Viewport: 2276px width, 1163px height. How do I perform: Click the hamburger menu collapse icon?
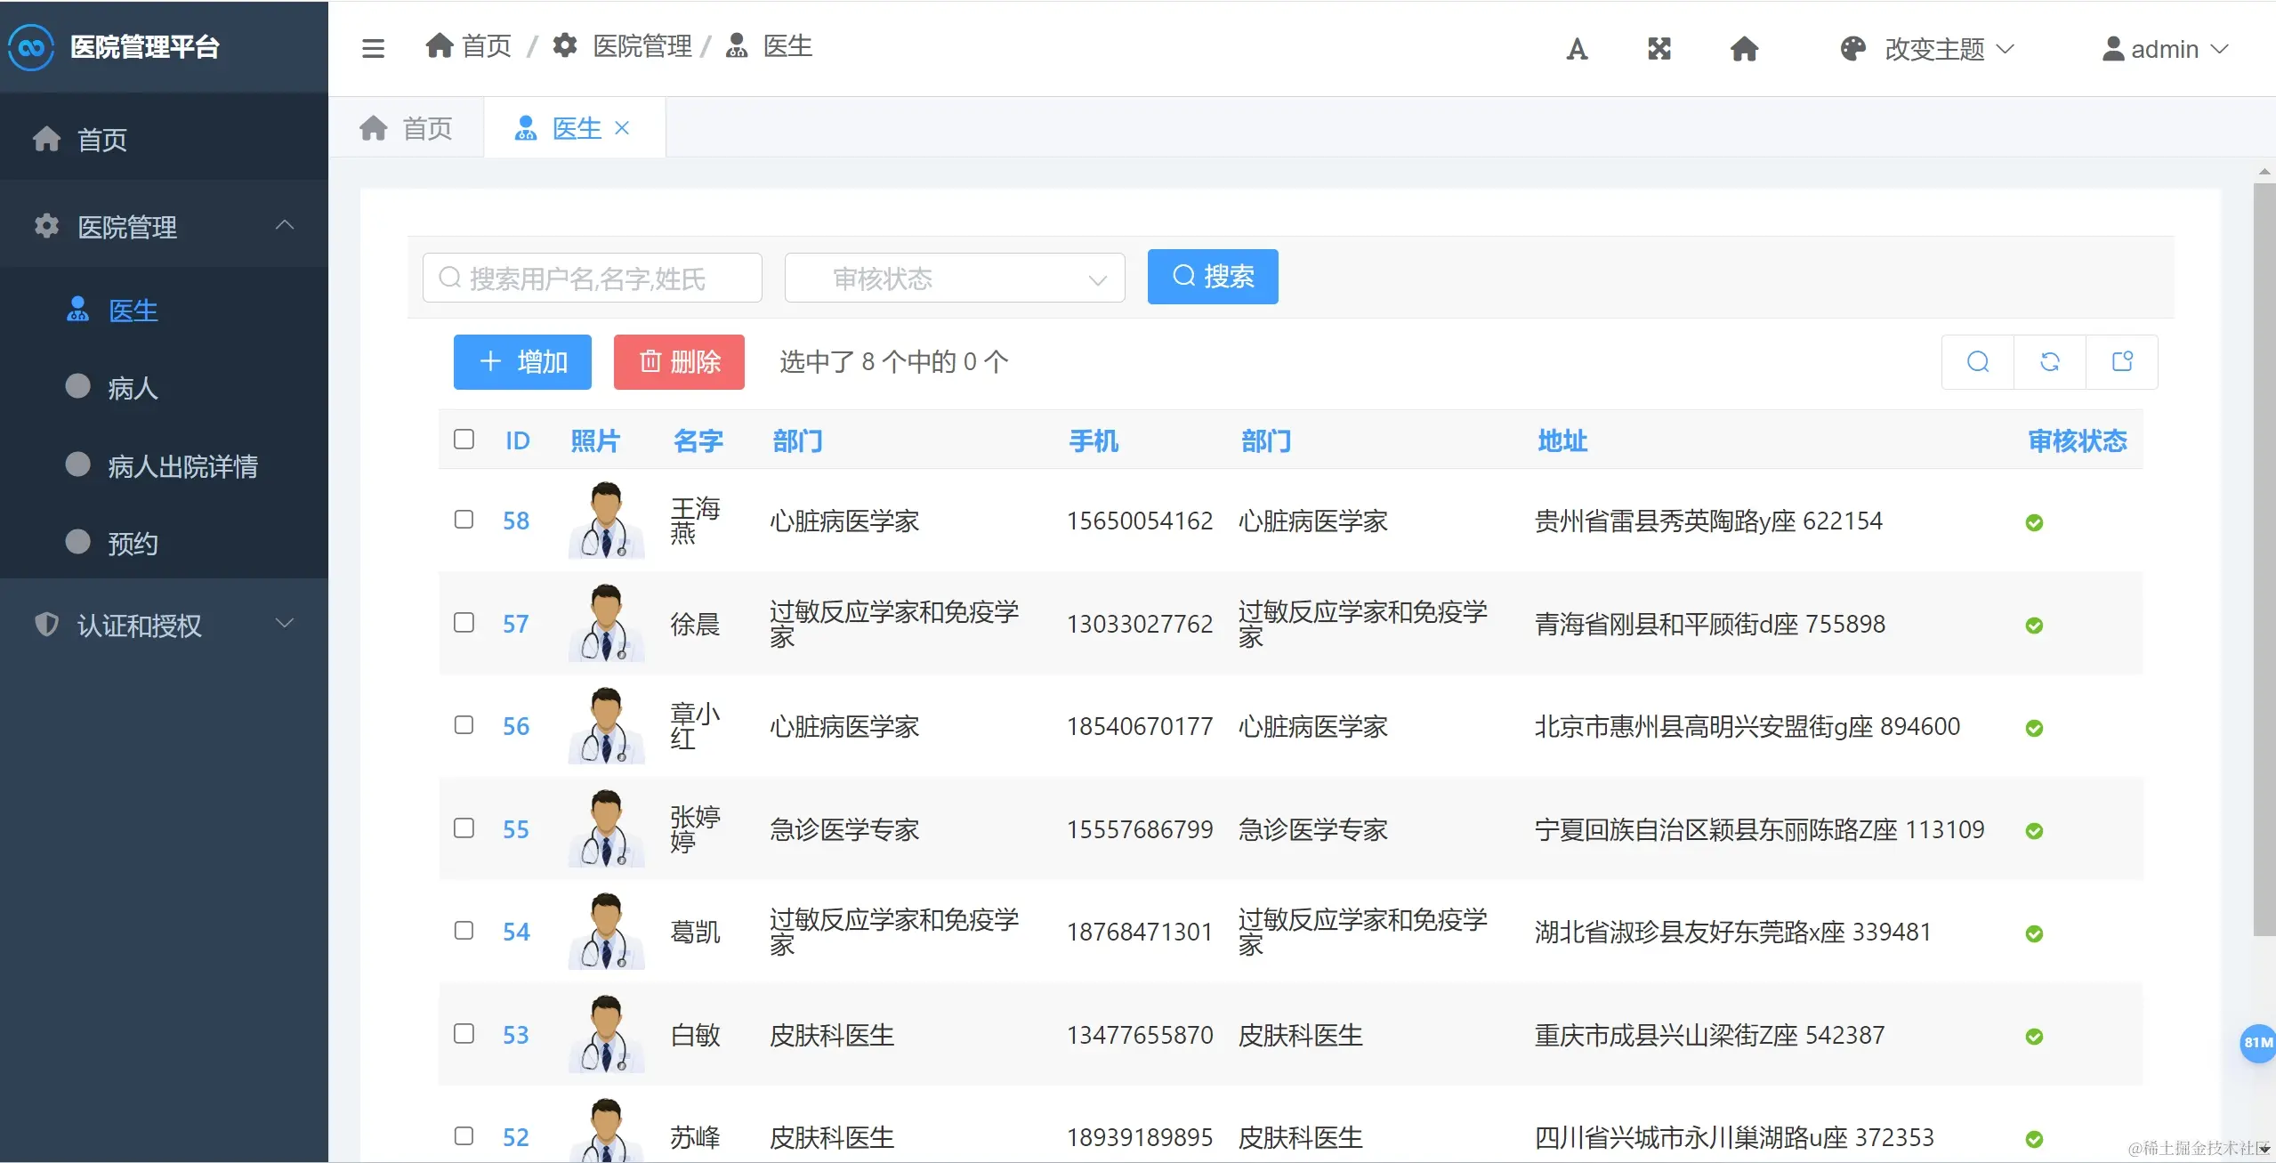(373, 48)
